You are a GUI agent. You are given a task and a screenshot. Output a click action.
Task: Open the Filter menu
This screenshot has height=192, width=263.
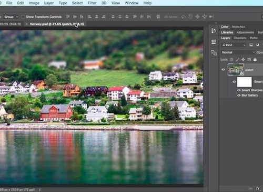tap(92, 3)
